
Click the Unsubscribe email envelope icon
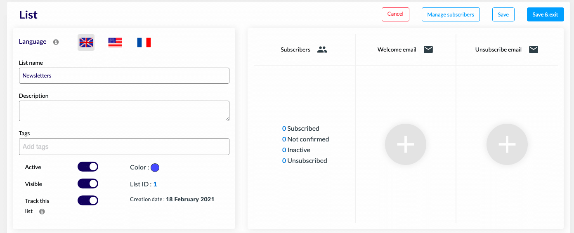534,49
